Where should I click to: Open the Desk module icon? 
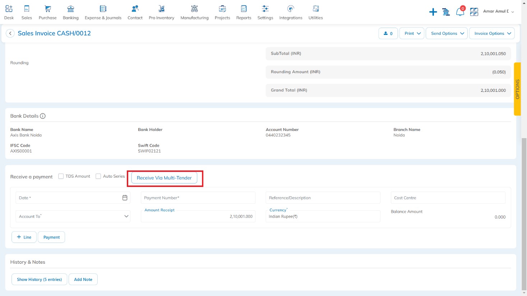(9, 9)
